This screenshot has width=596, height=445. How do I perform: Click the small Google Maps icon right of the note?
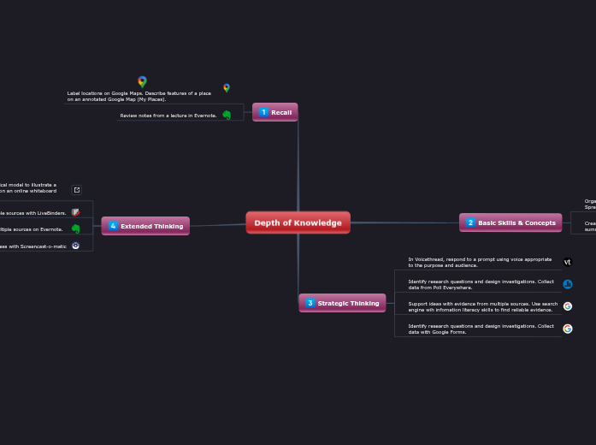[227, 87]
